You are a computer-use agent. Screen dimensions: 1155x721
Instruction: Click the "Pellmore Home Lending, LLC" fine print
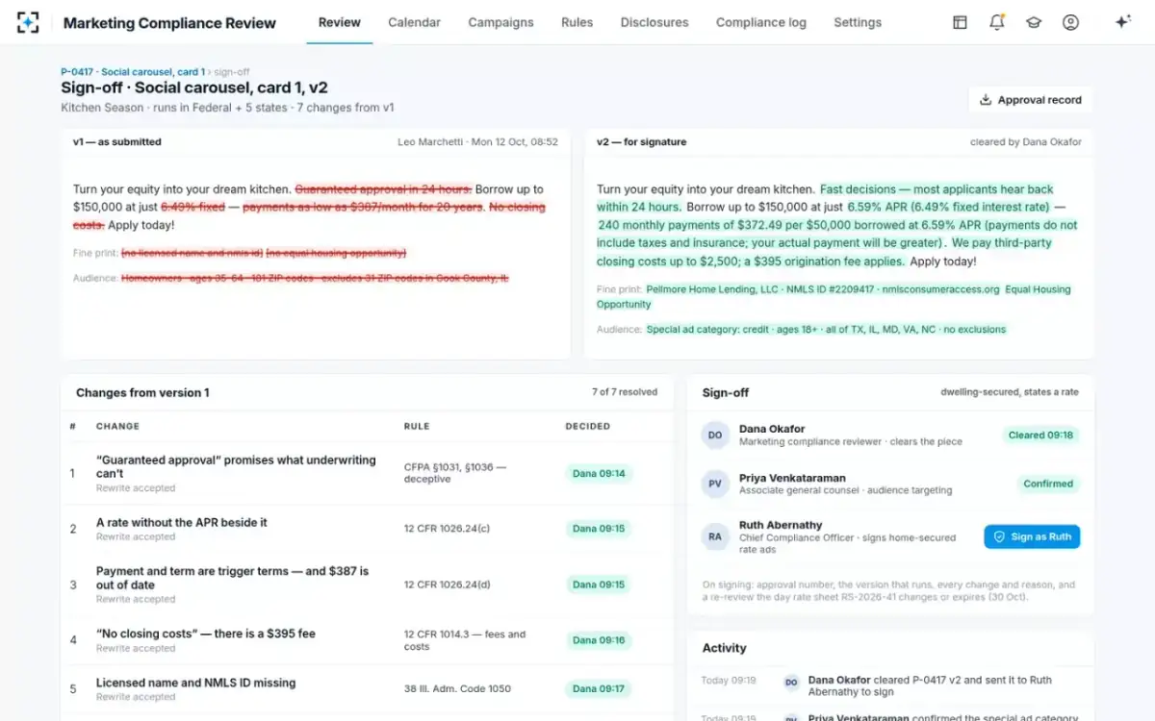click(x=713, y=288)
